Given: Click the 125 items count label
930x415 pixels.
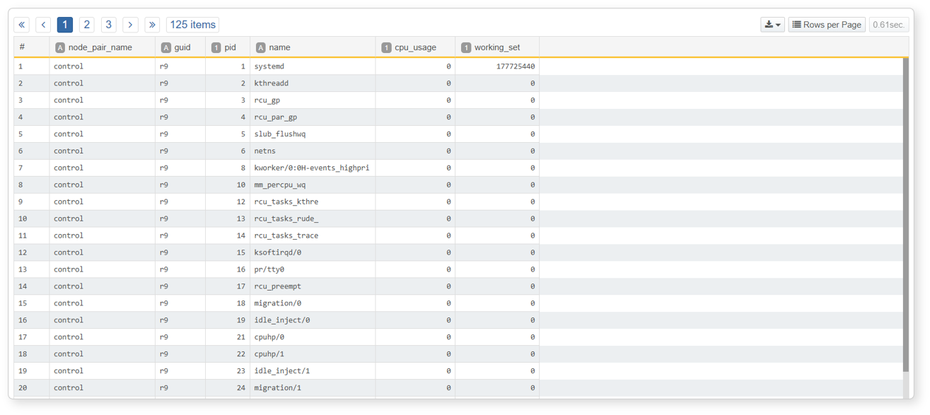Looking at the screenshot, I should tap(192, 25).
